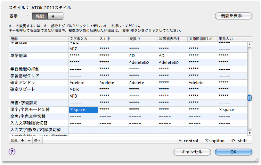This screenshot has height=165, width=261.
Task: Switch display to キー segment
Action: point(55,16)
